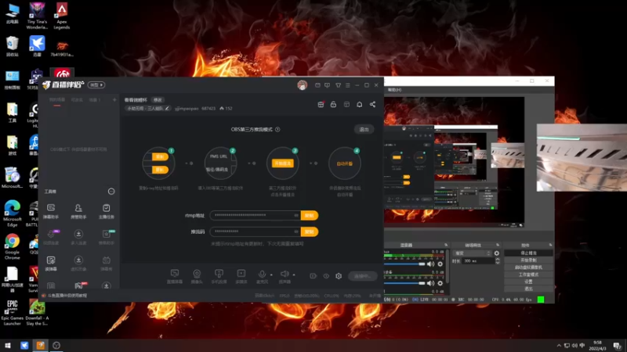Screen dimensions: 627x352
Task: Add phone screen casting source (手机投屏)
Action: tap(219, 276)
